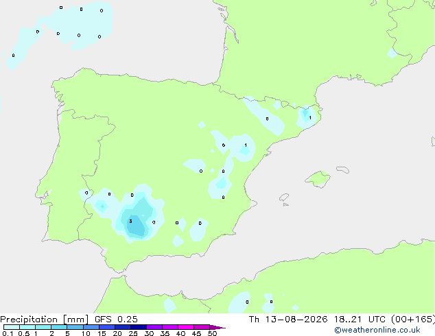This screenshot has width=435, height=336.
Task: Select Menorca island outline
Action: pos(343,169)
